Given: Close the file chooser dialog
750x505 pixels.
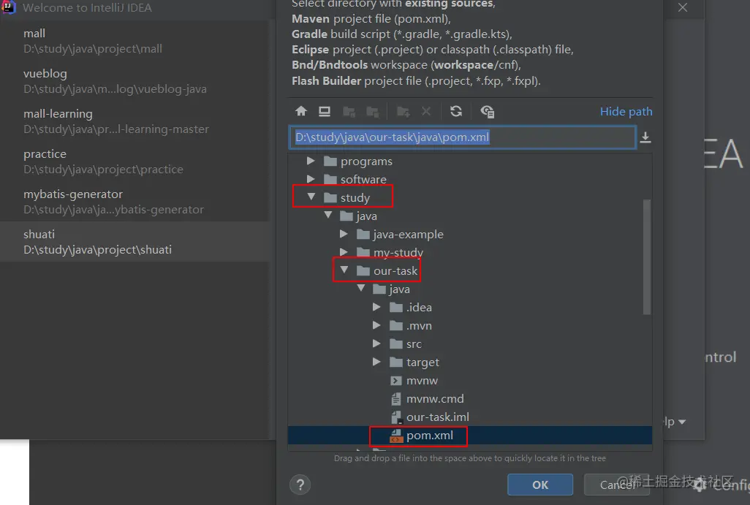Looking at the screenshot, I should coord(683,7).
